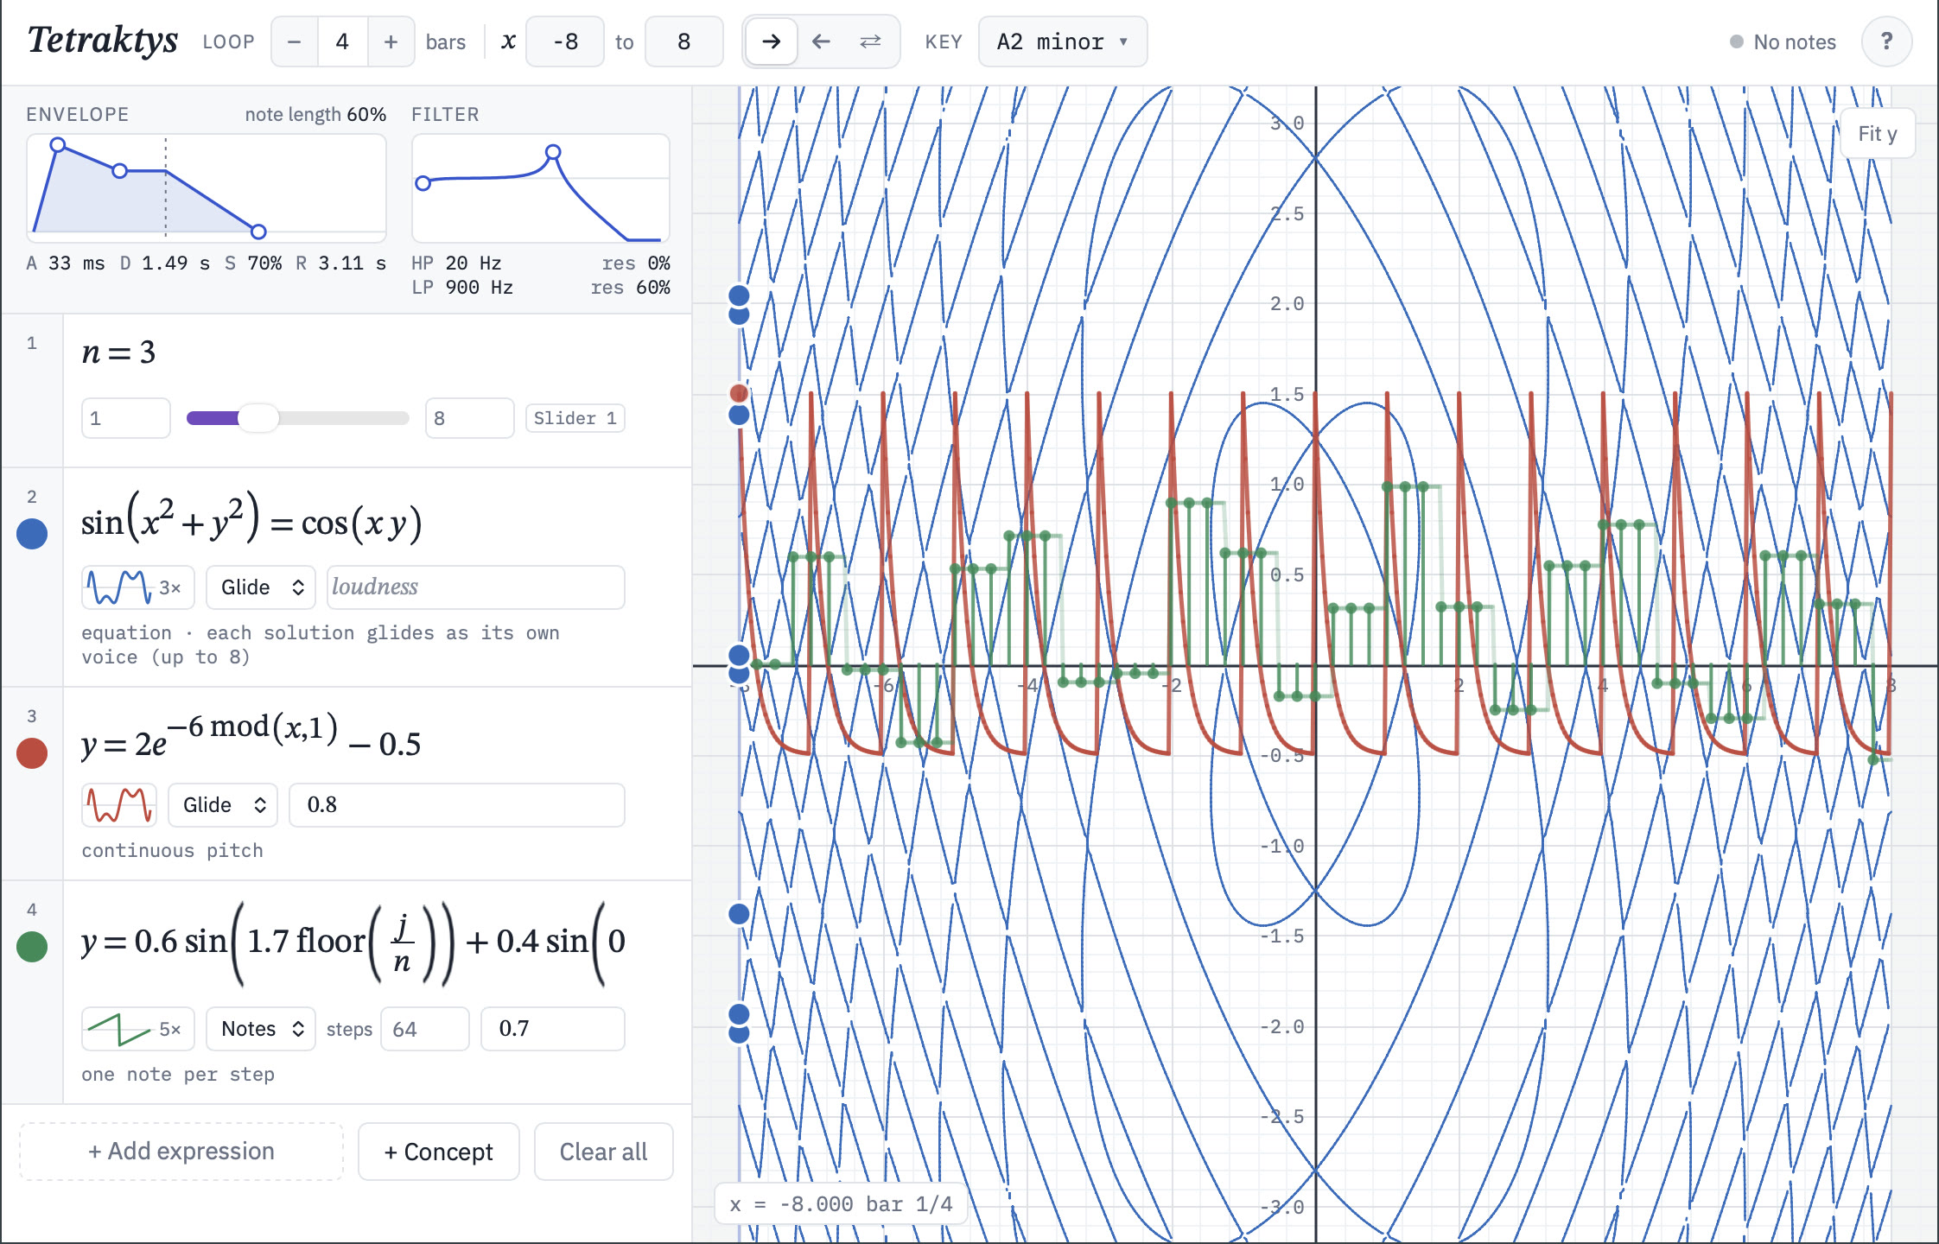Select ping-pong playback direction icon
Image resolution: width=1939 pixels, height=1244 pixels.
(x=870, y=41)
